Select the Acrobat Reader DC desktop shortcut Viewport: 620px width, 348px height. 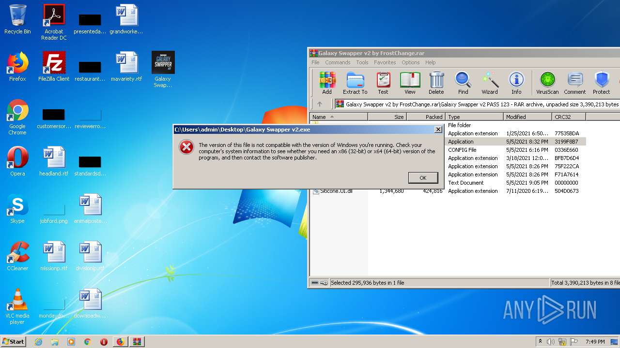click(x=54, y=22)
